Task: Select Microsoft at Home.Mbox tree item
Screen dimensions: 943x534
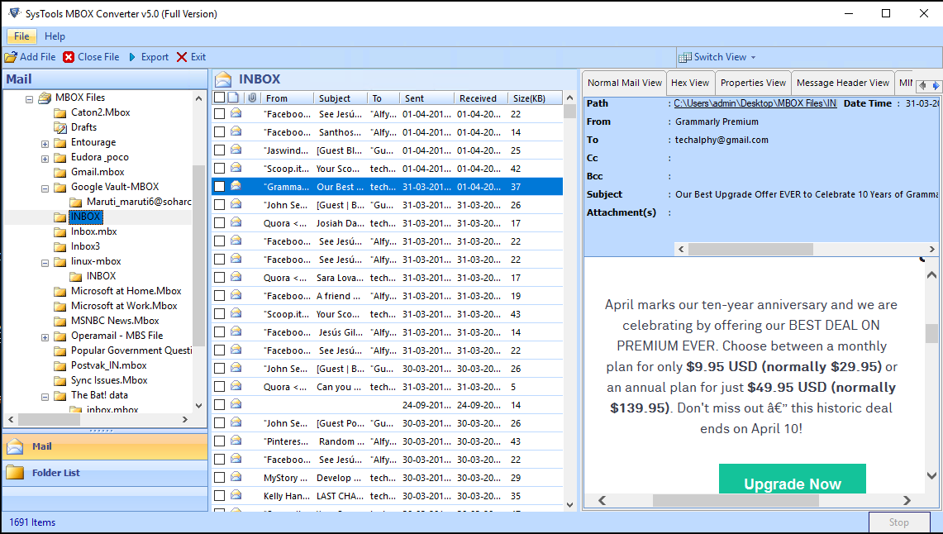Action: tap(126, 291)
